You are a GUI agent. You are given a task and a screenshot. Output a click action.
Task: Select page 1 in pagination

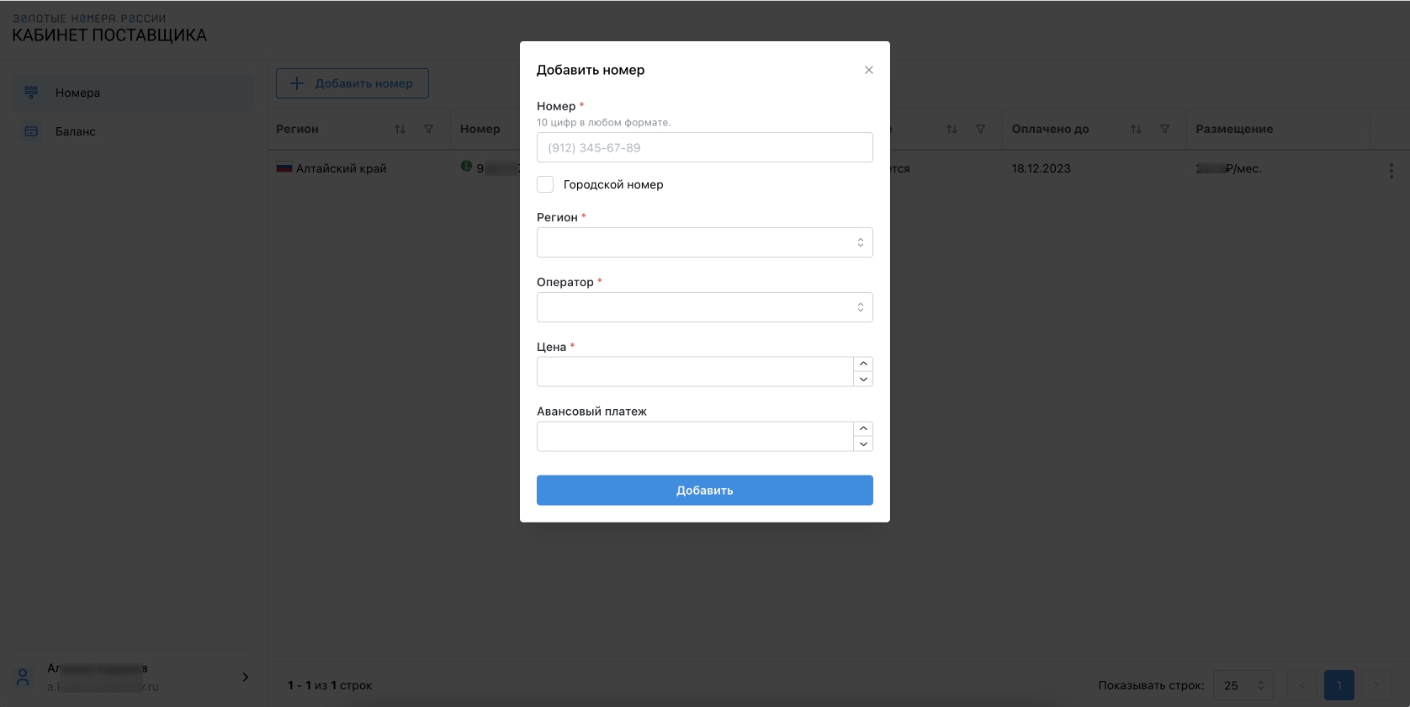click(1339, 685)
